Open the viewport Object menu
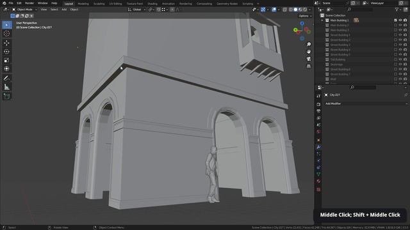 [x=74, y=10]
